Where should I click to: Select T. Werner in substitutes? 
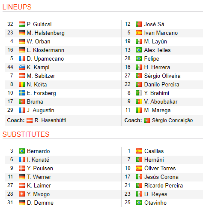point(39,177)
